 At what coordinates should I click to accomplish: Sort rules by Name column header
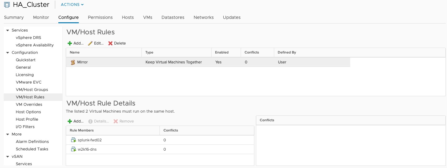point(104,53)
